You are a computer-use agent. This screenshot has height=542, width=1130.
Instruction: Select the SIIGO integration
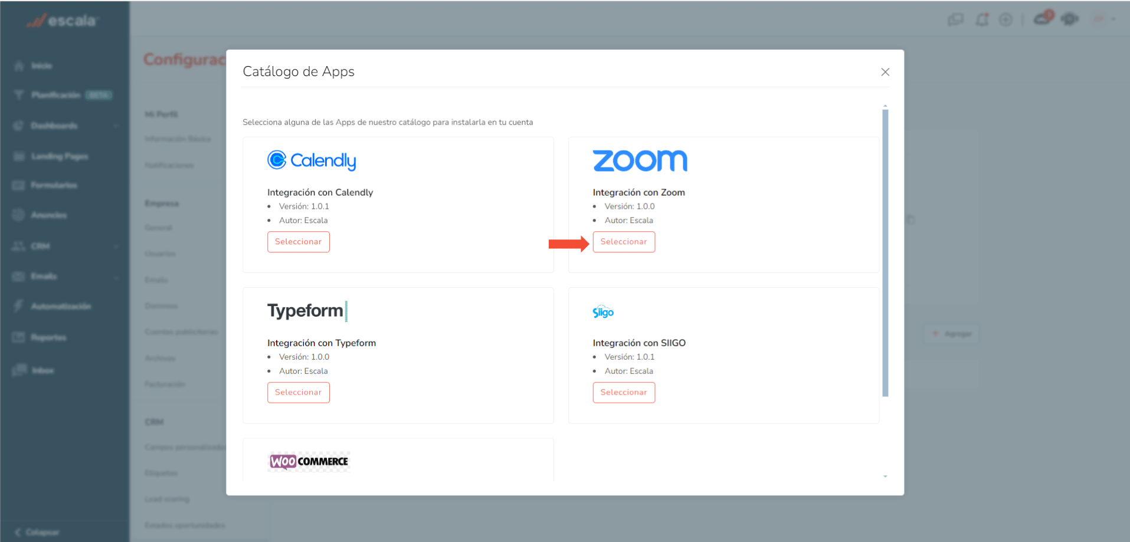pos(624,392)
